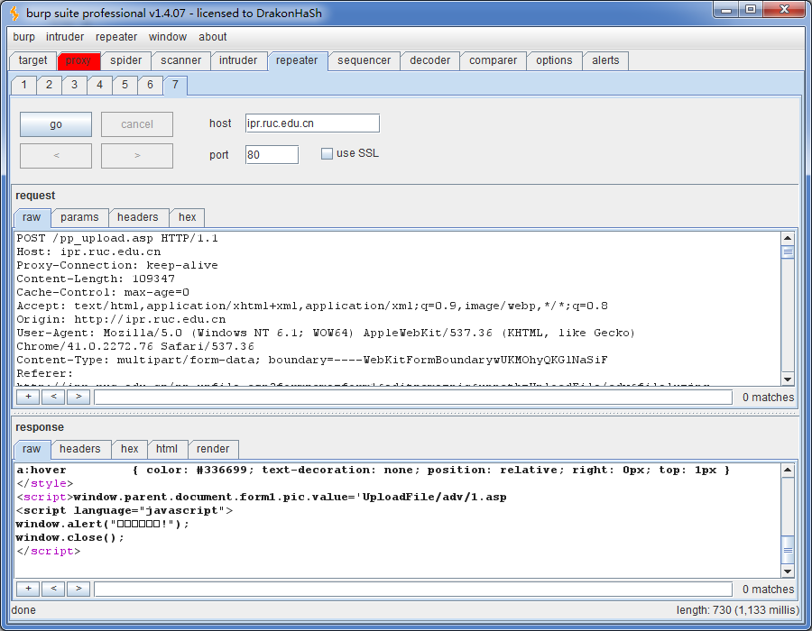Switch to the decoder tab
812x631 pixels.
click(x=429, y=60)
